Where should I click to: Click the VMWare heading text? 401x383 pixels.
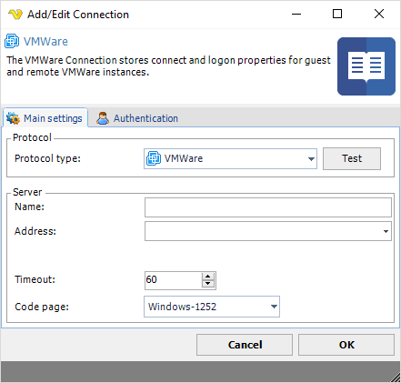point(45,42)
